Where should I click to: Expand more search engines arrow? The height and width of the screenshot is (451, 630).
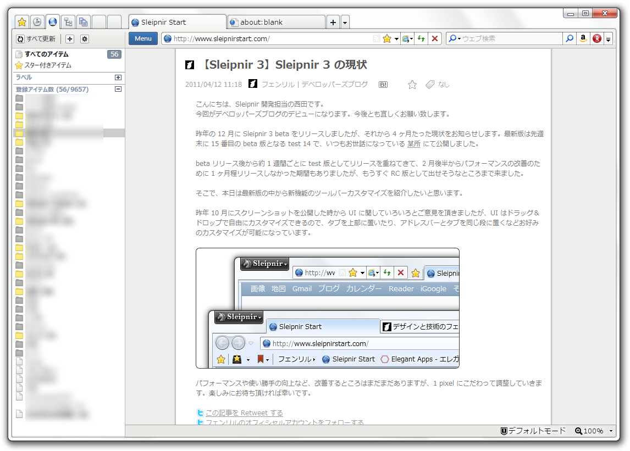coord(609,39)
